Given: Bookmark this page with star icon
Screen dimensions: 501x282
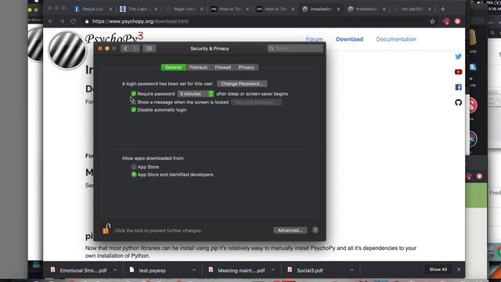Looking at the screenshot, I should (x=432, y=21).
